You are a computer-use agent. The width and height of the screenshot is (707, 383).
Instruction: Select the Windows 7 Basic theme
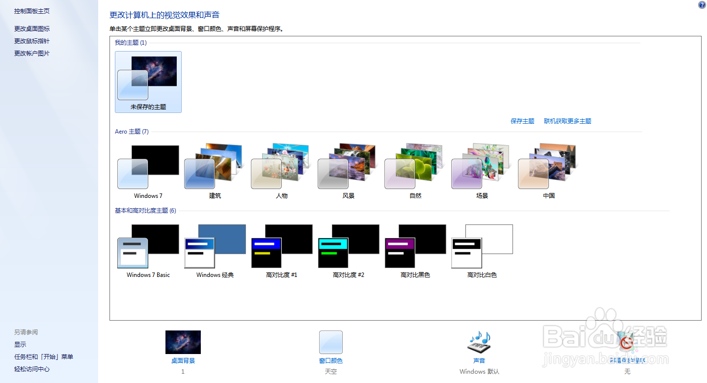[148, 251]
